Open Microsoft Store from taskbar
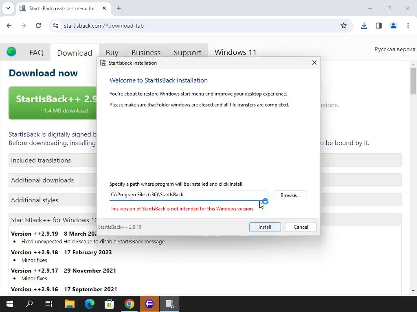Image resolution: width=417 pixels, height=312 pixels. 109,304
